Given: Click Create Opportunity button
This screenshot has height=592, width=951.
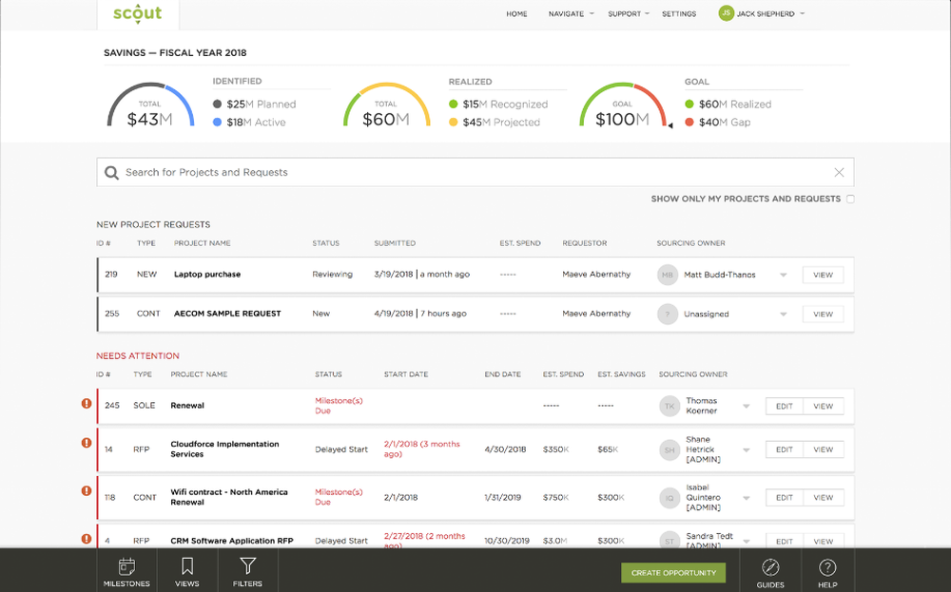Looking at the screenshot, I should tap(673, 573).
